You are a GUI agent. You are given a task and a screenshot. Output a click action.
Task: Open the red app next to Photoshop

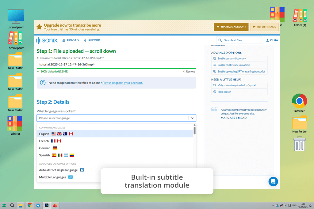point(55,205)
